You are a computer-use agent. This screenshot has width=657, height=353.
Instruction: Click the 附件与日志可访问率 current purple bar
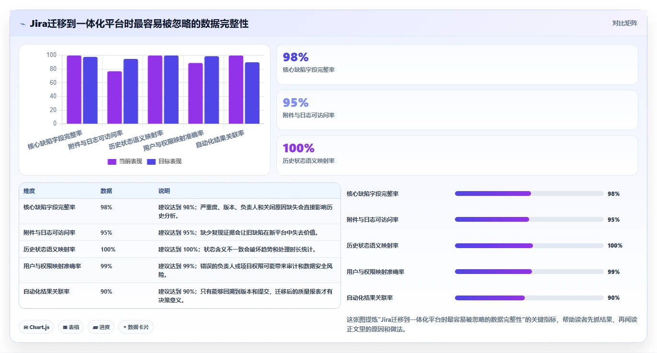click(114, 97)
